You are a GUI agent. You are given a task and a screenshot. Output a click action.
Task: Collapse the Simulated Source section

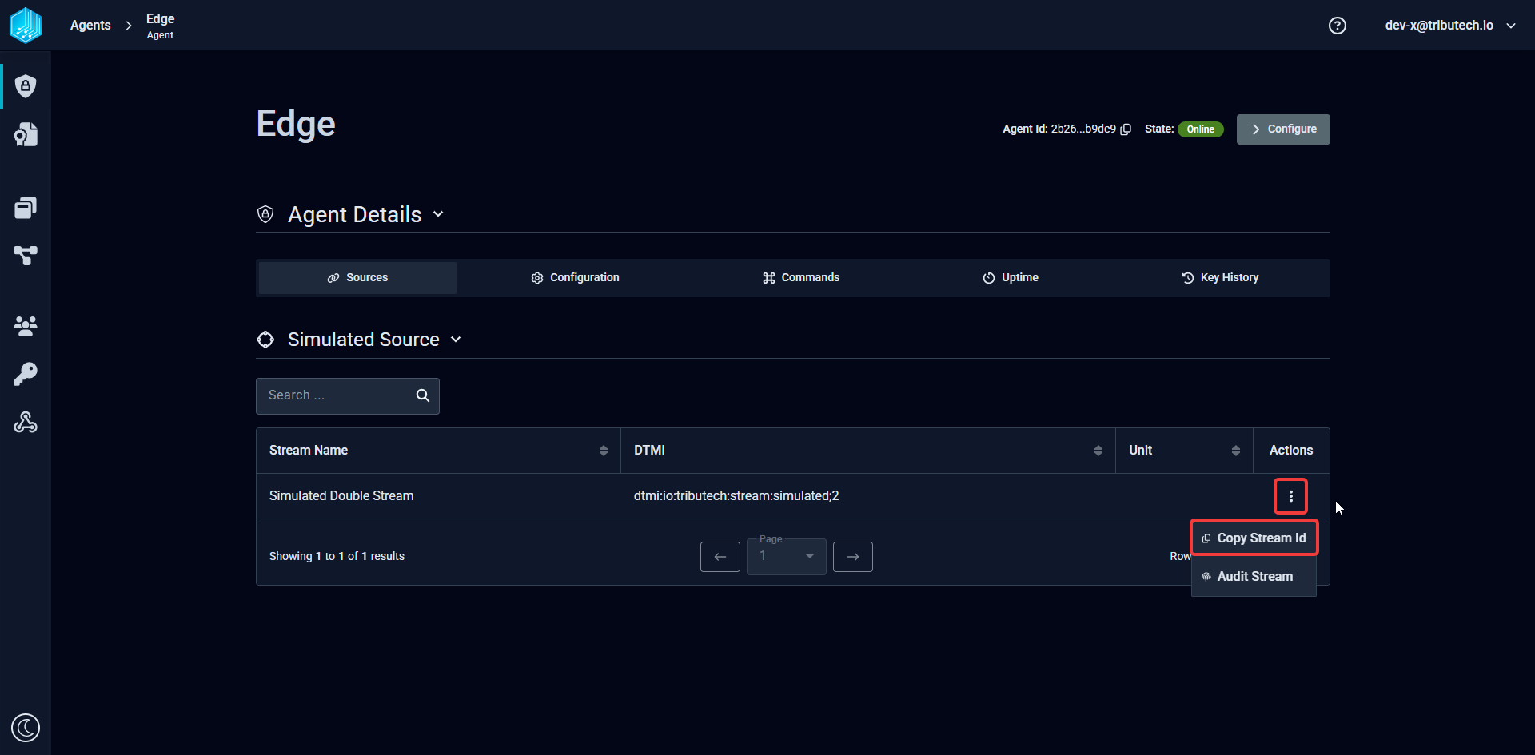(x=456, y=340)
